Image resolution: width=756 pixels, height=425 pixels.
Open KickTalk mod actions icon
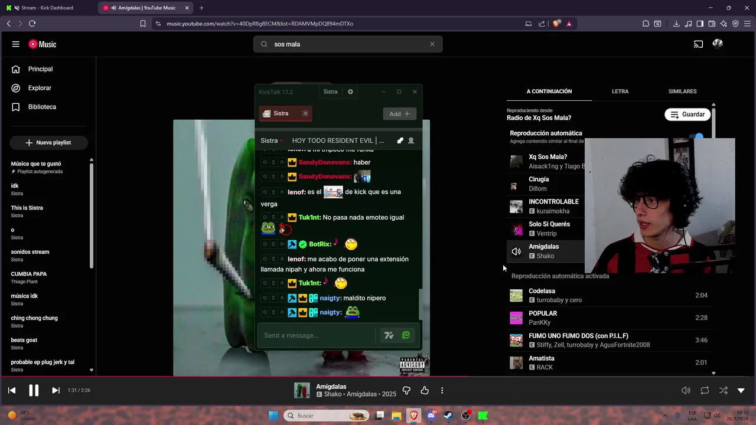tap(400, 140)
